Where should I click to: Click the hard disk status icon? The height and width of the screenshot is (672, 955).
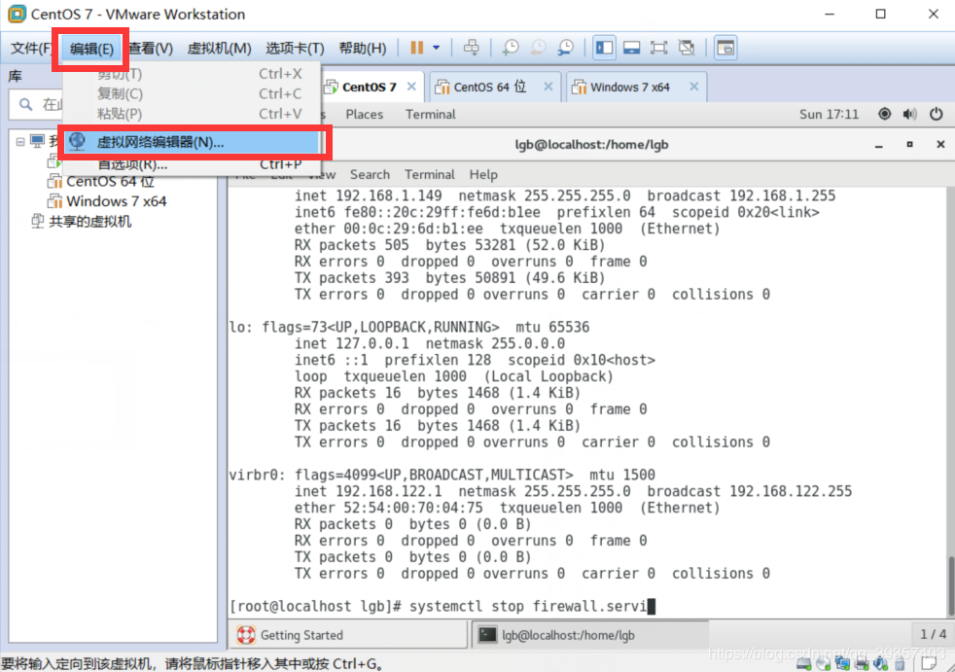[804, 663]
